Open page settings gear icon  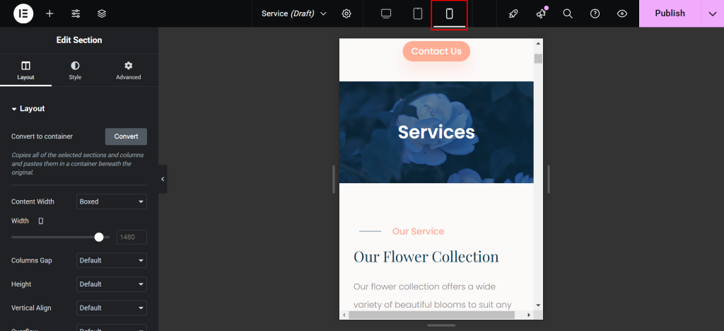[346, 13]
